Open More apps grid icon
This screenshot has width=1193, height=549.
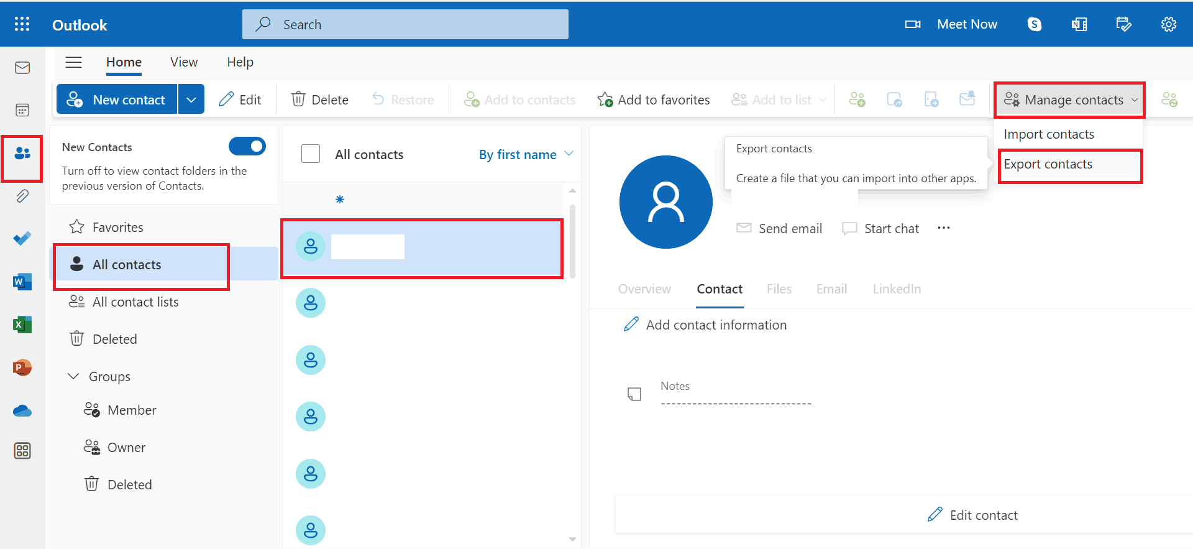point(22,451)
